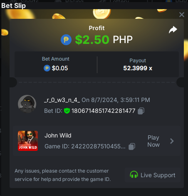Open Live Support chat
Image resolution: width=188 pixels, height=196 pixels.
coord(153,175)
